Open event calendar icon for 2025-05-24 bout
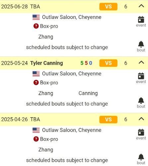148x166 pixels. tap(141, 78)
